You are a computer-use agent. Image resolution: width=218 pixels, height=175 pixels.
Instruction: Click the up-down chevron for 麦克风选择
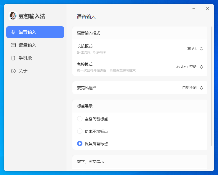pos(201,88)
